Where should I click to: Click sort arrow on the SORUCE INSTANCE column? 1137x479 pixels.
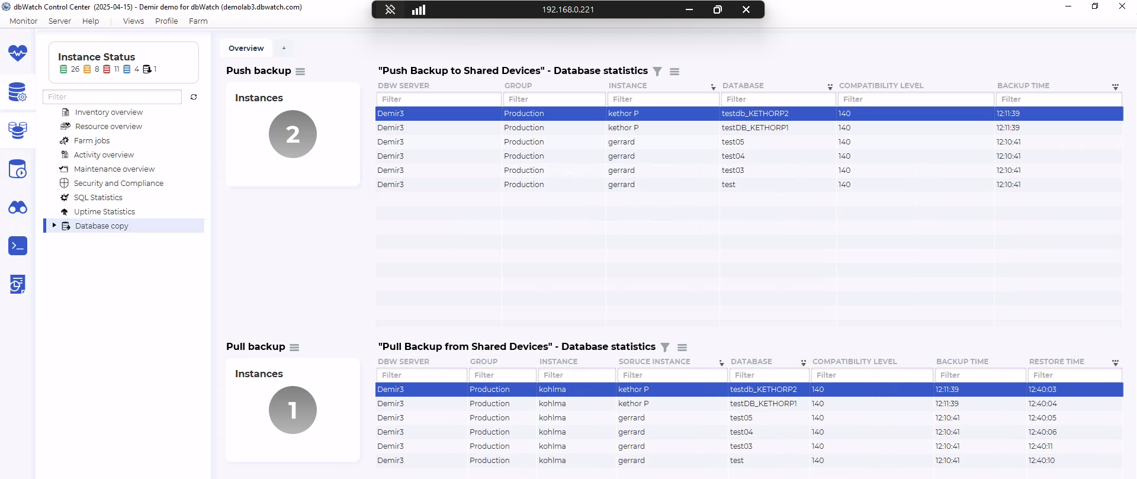(721, 362)
